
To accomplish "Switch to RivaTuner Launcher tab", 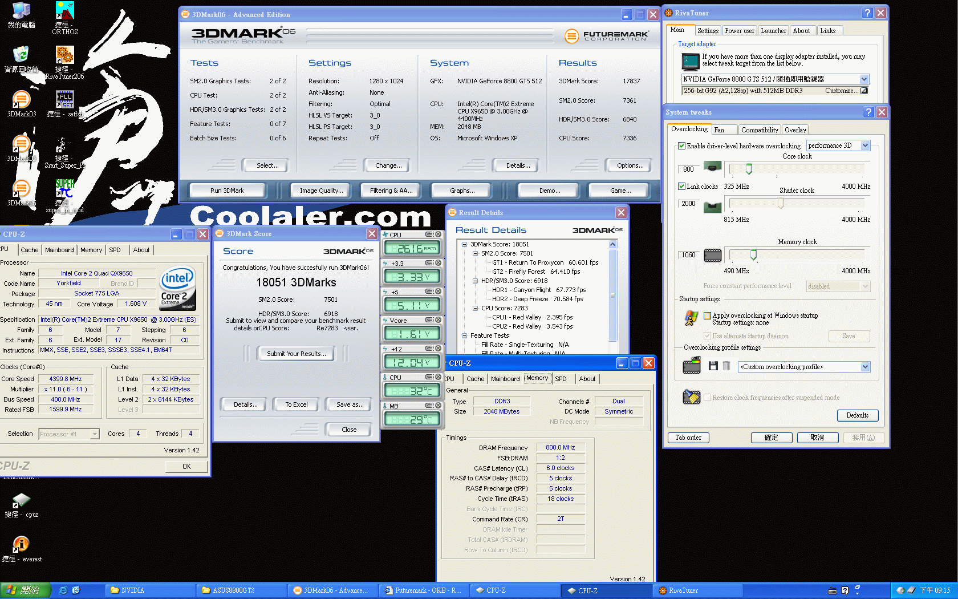I will [x=773, y=31].
